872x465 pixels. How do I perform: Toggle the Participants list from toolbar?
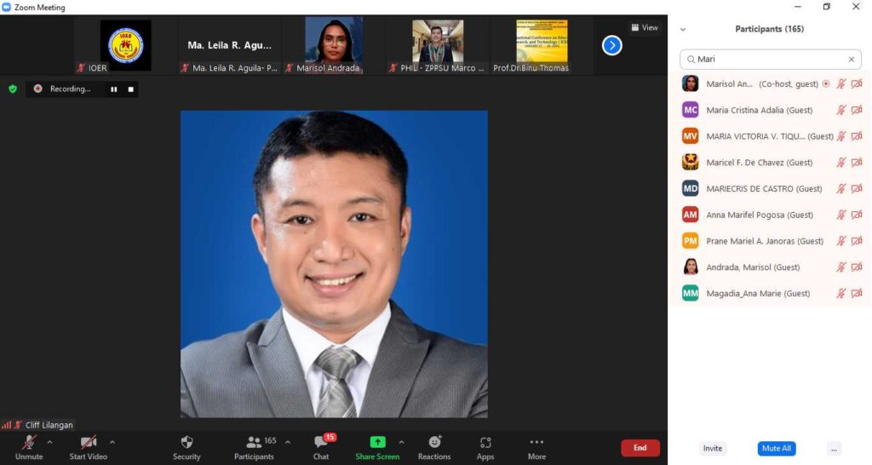pyautogui.click(x=255, y=443)
